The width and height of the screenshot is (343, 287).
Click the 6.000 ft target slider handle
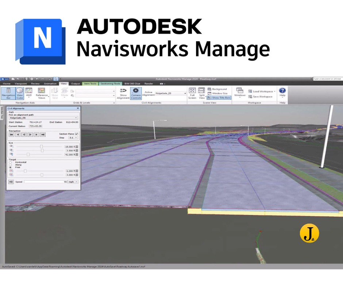[25, 171]
